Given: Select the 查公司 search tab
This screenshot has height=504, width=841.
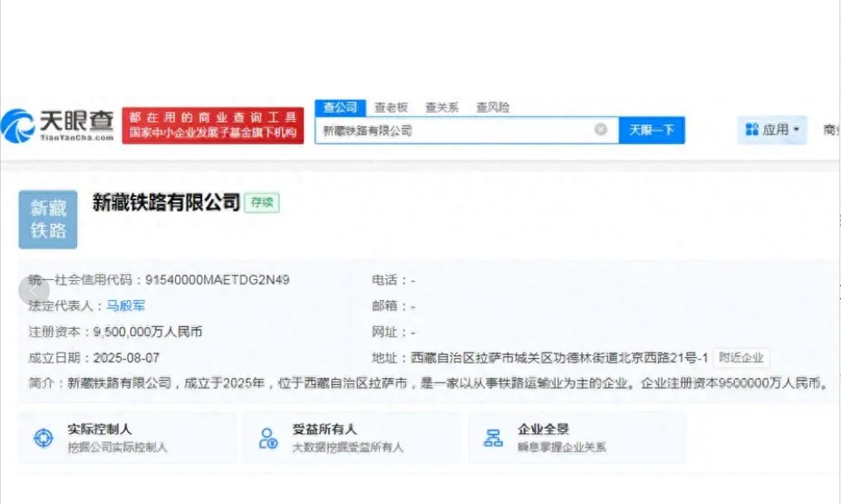Looking at the screenshot, I should point(340,108).
